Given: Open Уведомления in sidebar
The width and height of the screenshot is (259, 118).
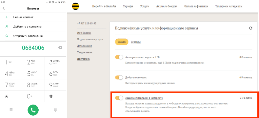Looking at the screenshot, I should click(x=85, y=52).
